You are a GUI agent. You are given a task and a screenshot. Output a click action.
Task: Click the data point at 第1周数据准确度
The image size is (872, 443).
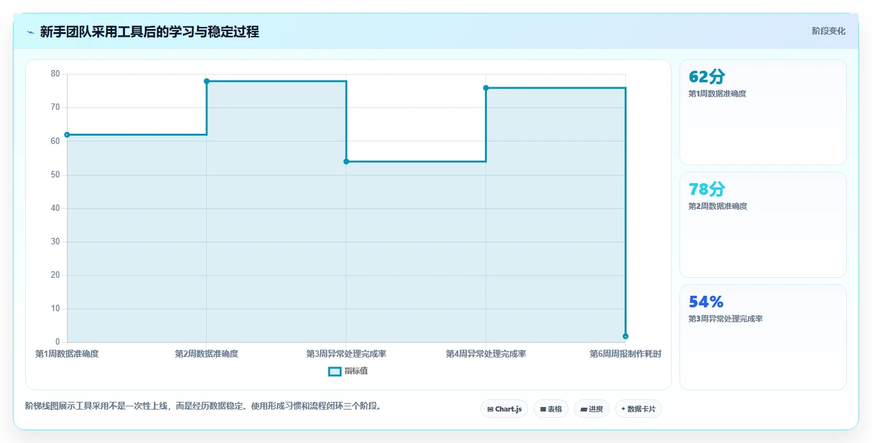click(67, 134)
